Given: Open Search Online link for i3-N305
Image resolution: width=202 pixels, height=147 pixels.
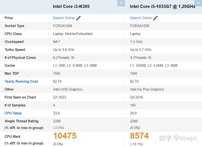Looking at the screenshot, I should coord(64,18).
